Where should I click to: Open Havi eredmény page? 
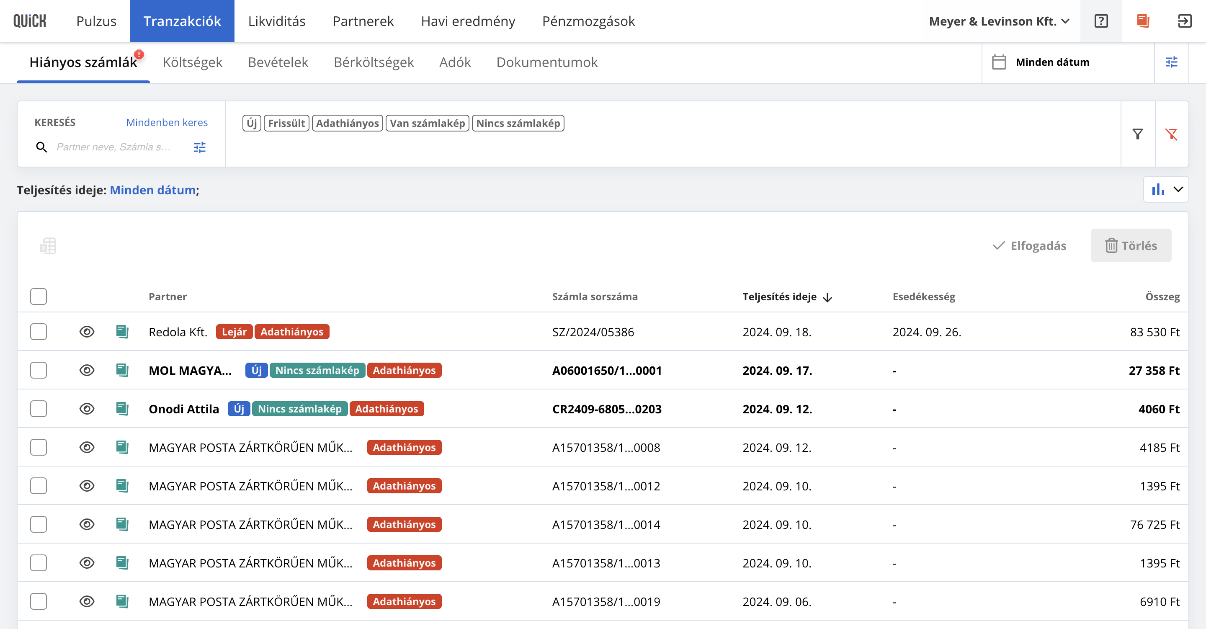point(468,21)
